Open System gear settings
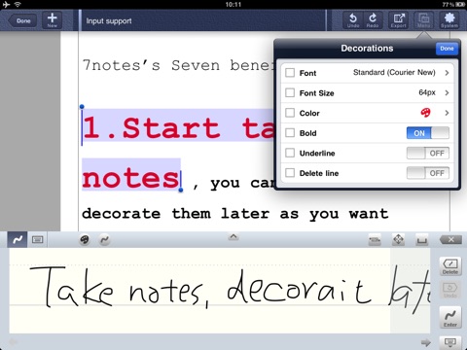The height and width of the screenshot is (350, 467). pos(449,20)
